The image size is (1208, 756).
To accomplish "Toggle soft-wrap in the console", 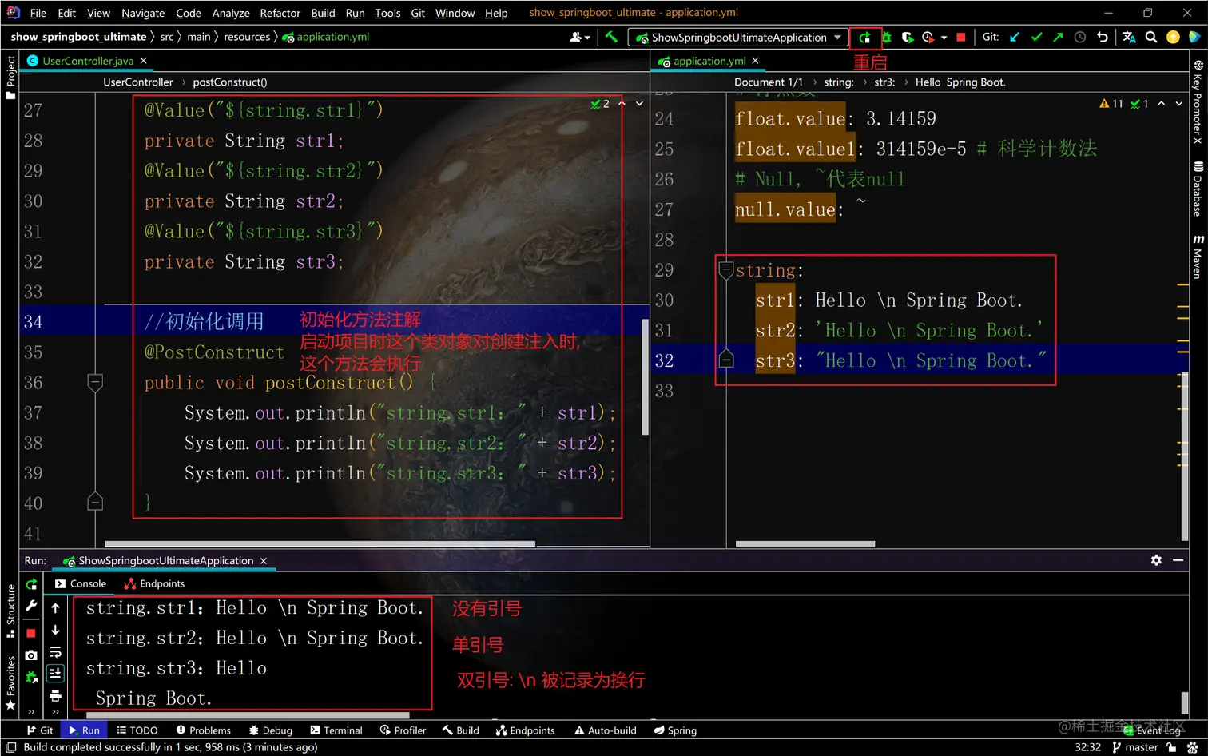I will click(55, 652).
